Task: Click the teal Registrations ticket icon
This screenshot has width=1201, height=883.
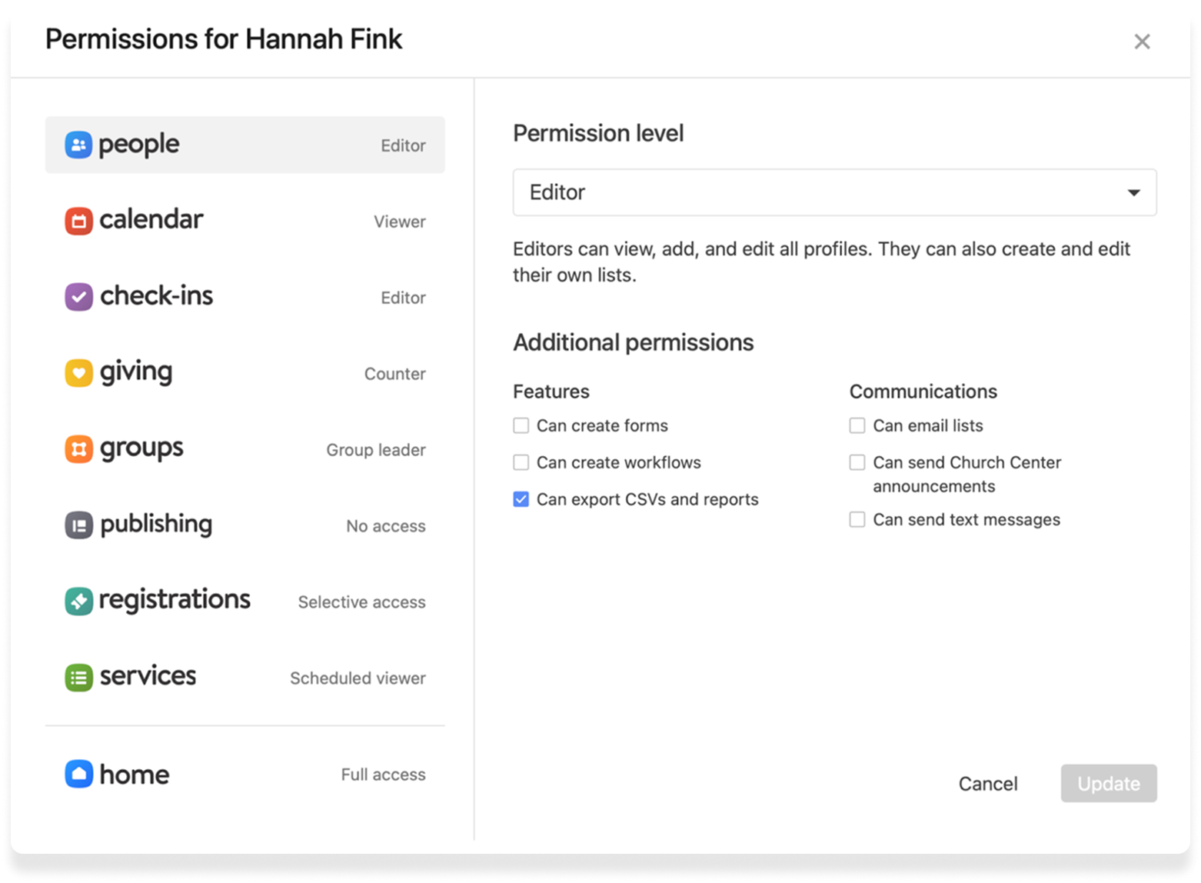Action: (x=78, y=601)
